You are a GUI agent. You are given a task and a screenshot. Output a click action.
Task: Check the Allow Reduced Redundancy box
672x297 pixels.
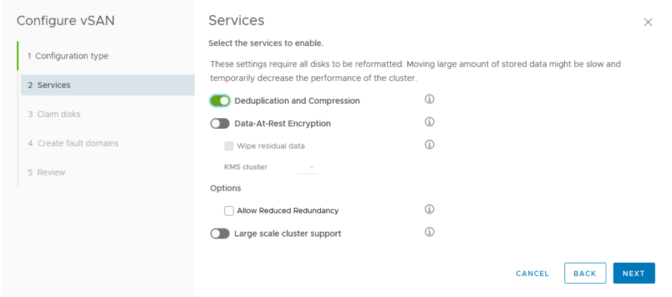(x=229, y=211)
